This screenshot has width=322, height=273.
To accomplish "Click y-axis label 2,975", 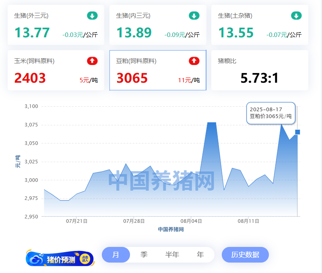I will tap(31, 198).
